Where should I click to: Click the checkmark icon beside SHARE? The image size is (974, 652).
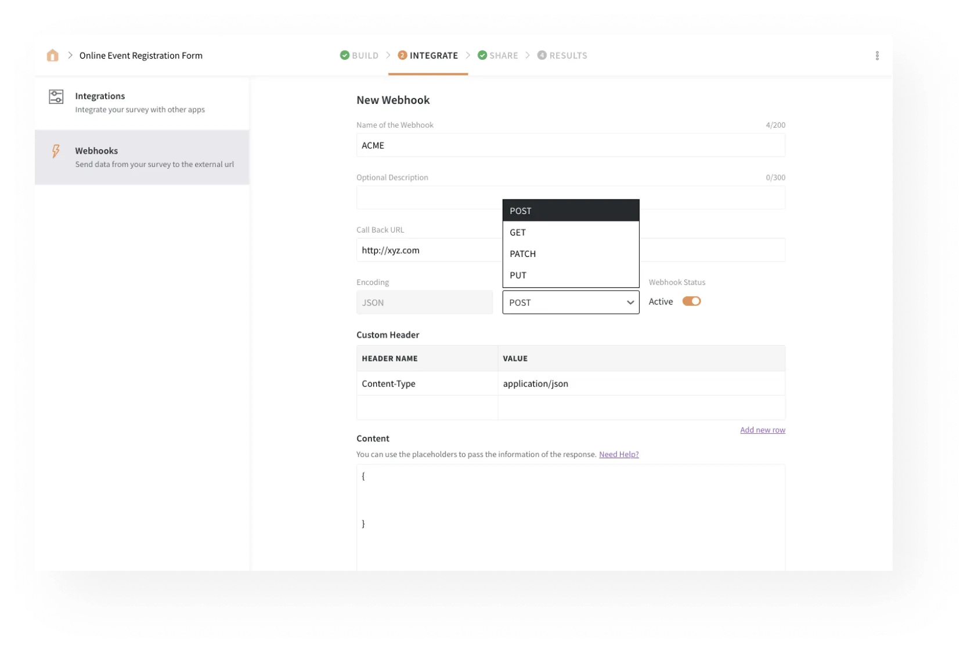pos(482,55)
